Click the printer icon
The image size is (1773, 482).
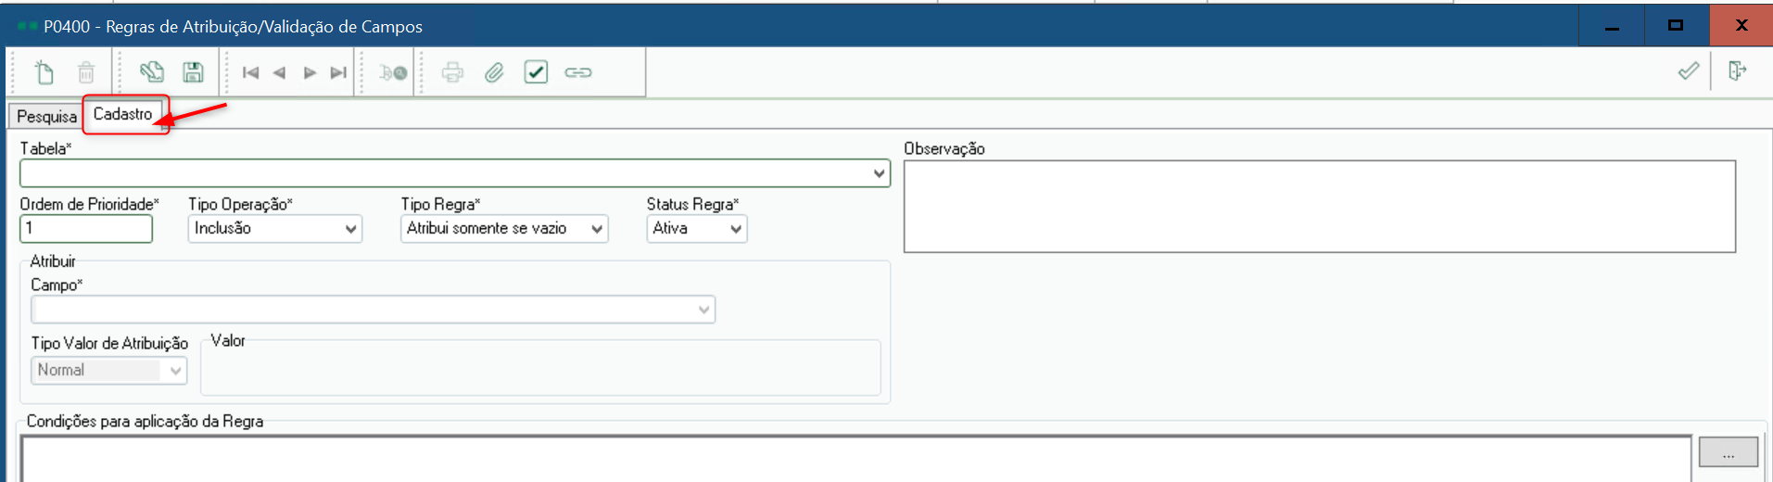pyautogui.click(x=452, y=72)
